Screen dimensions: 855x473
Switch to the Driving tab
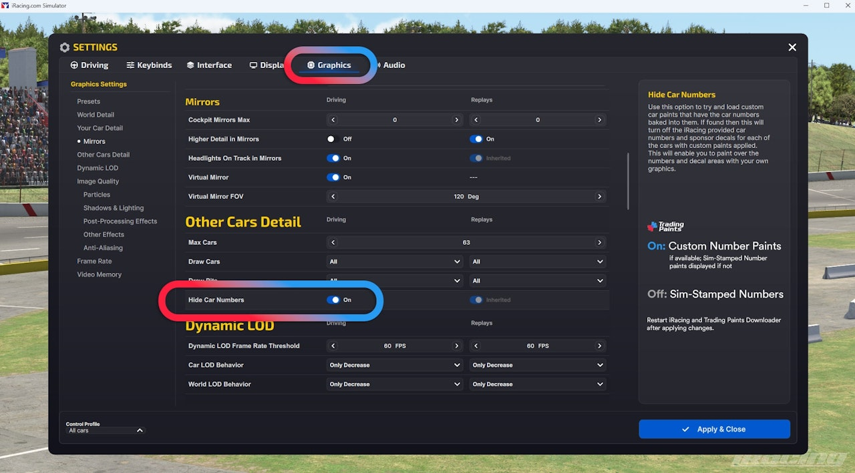[90, 65]
